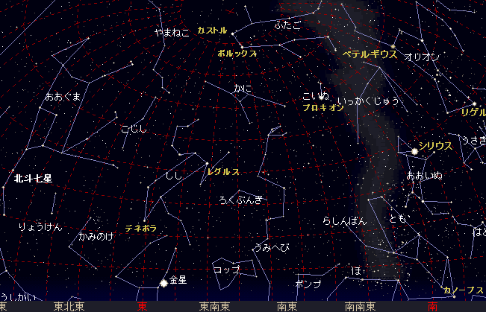Click the red 東 compass marker

142,305
